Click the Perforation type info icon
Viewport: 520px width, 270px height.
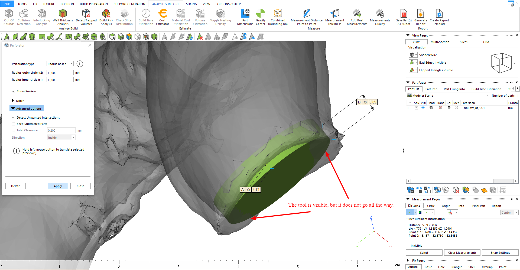tap(80, 64)
